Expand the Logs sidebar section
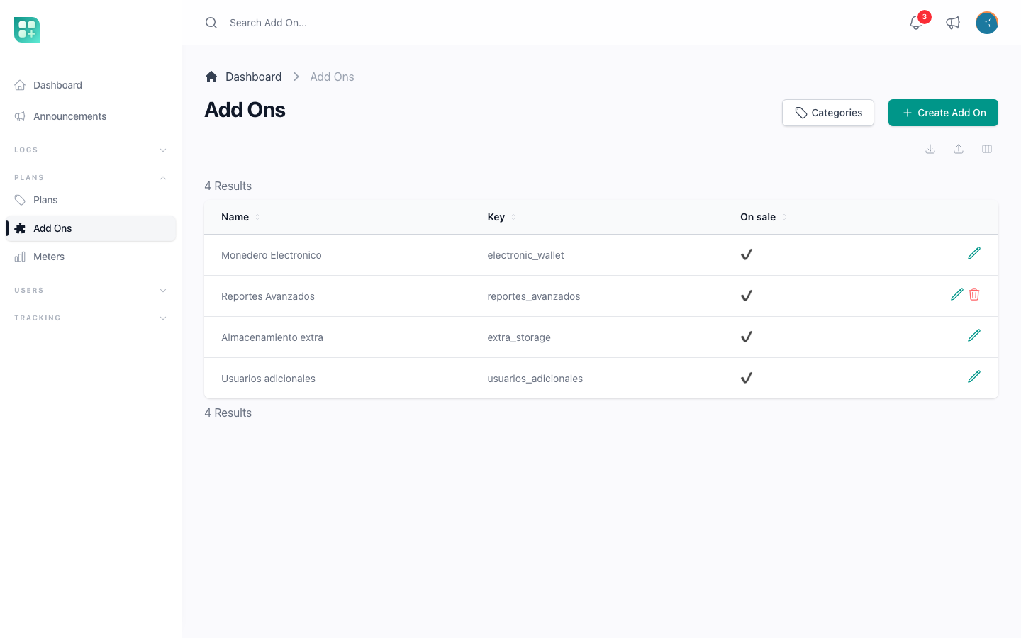Screen dimensions: 1021x638 (x=91, y=150)
